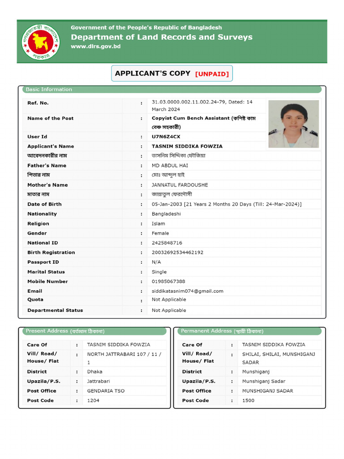Image resolution: width=344 pixels, height=459 pixels.
Task: Click the Permanent Address section header
Action: click(249, 331)
